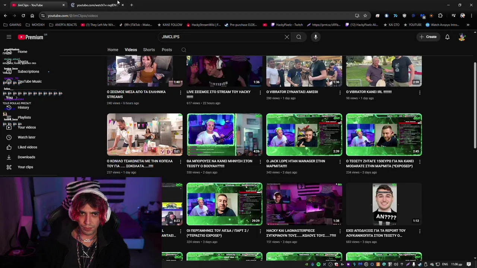Open the HackyStreamWiki bookmark
Image resolution: width=477 pixels, height=268 pixels.
pyautogui.click(x=203, y=25)
